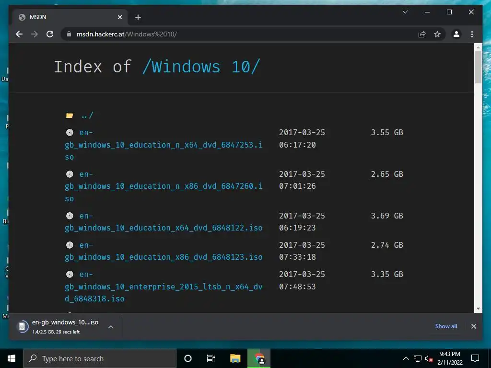
Task: Open Cortana from the taskbar
Action: [x=187, y=358]
